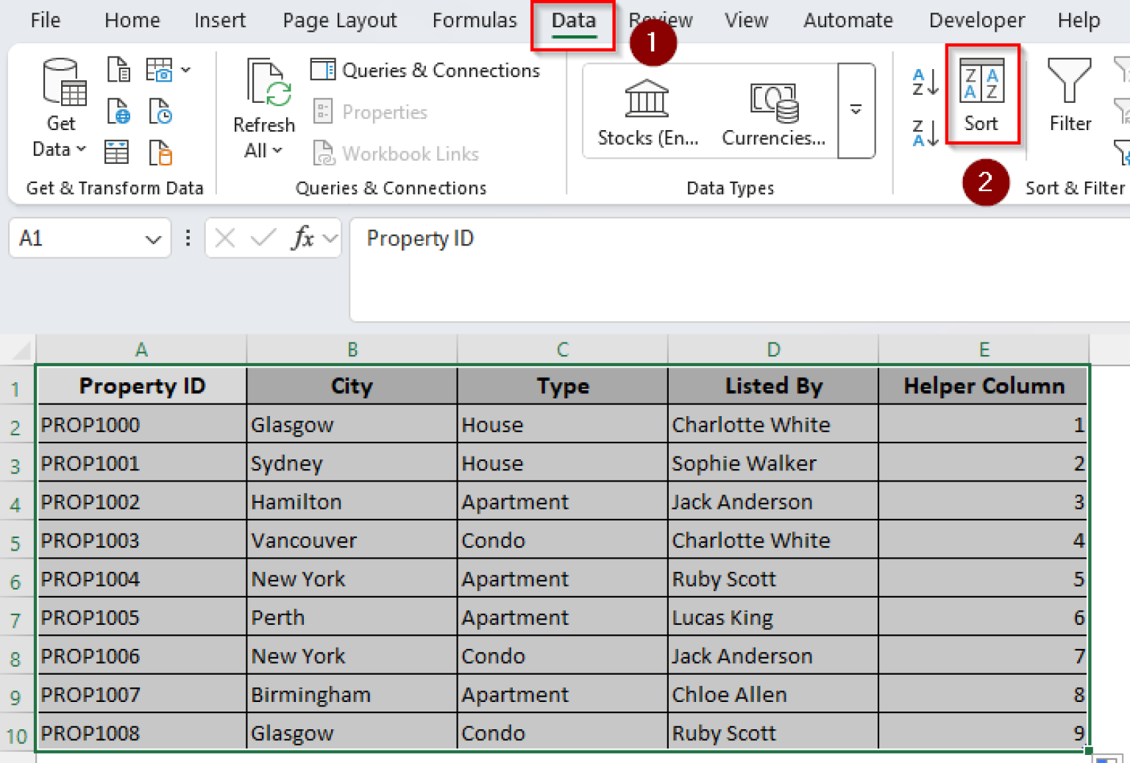
Task: Open the Sort dialog icon
Action: [x=982, y=96]
